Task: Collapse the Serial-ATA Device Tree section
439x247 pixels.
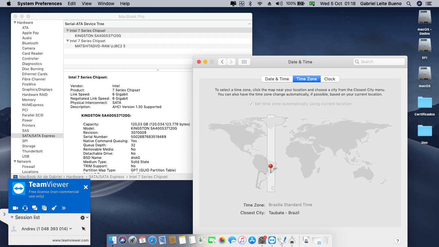Action: click(250, 23)
